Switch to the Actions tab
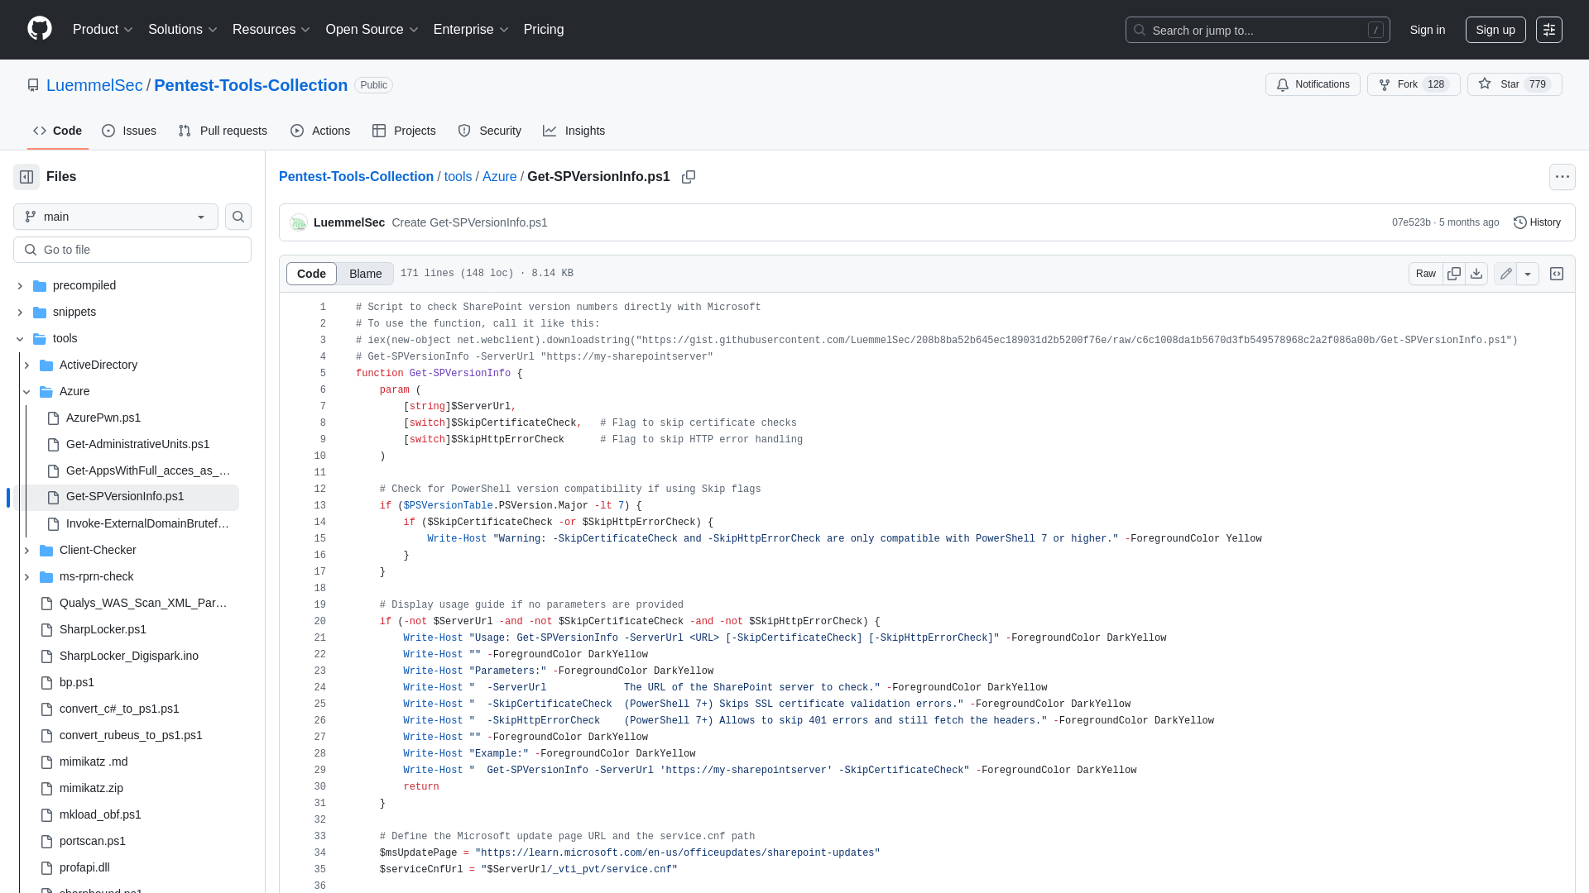This screenshot has height=893, width=1589. [x=320, y=131]
